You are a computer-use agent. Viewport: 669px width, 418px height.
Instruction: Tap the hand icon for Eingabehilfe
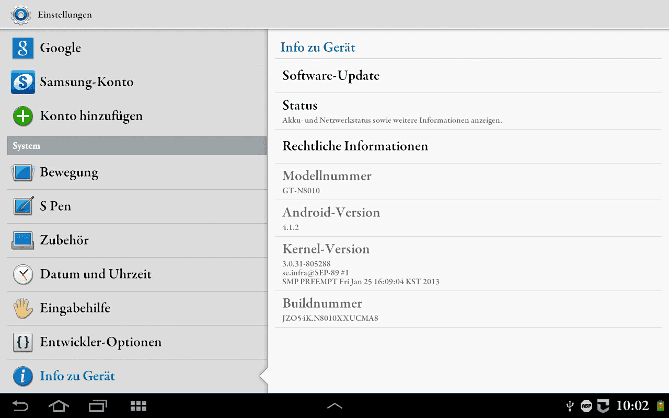click(x=22, y=308)
